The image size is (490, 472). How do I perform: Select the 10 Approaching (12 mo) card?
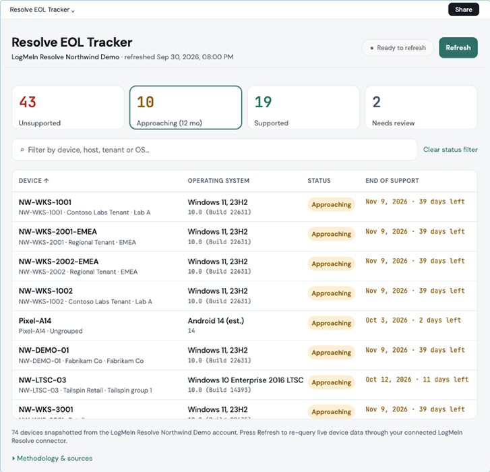click(185, 107)
